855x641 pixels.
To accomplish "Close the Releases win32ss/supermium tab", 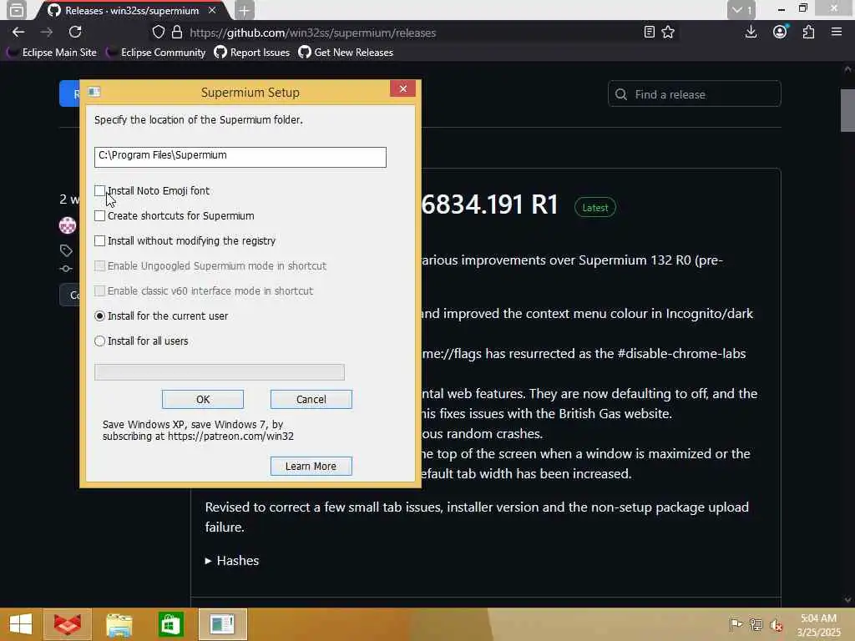I will click(x=212, y=10).
